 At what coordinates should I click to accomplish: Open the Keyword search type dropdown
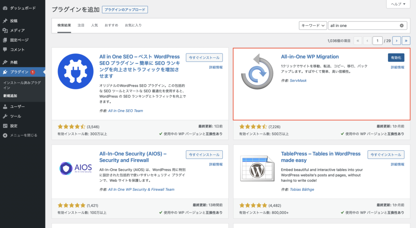coord(313,26)
